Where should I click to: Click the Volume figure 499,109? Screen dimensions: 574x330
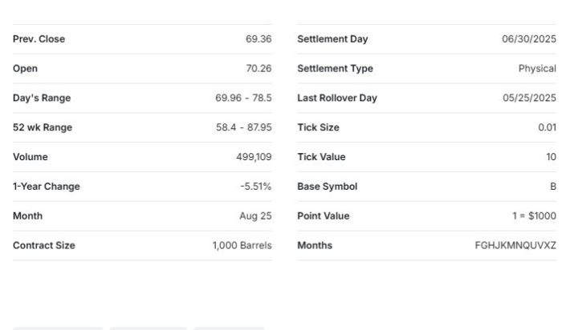pos(254,157)
